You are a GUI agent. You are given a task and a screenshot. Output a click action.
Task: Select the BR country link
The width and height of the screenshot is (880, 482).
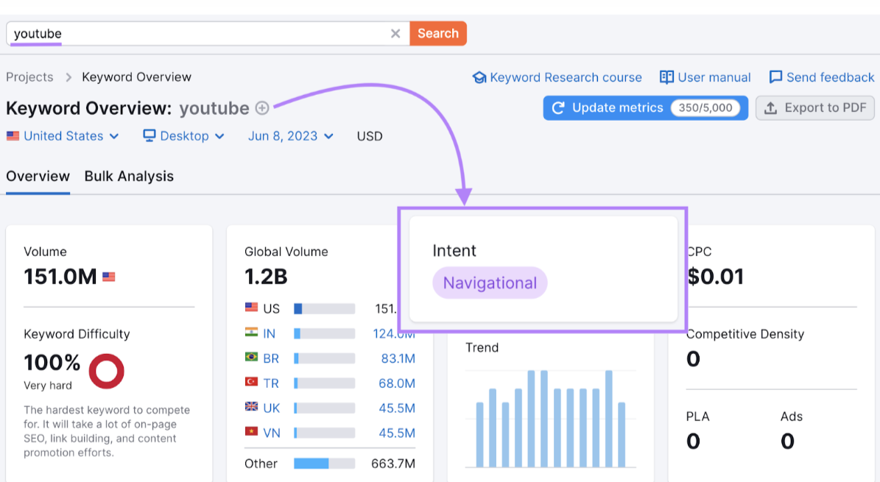271,358
